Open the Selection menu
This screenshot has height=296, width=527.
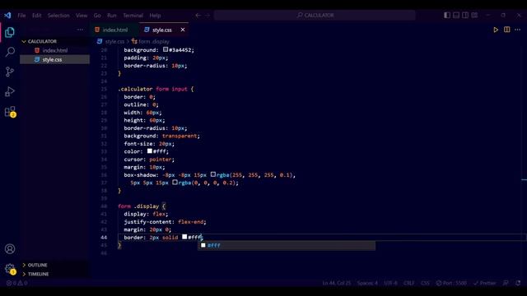tap(58, 15)
